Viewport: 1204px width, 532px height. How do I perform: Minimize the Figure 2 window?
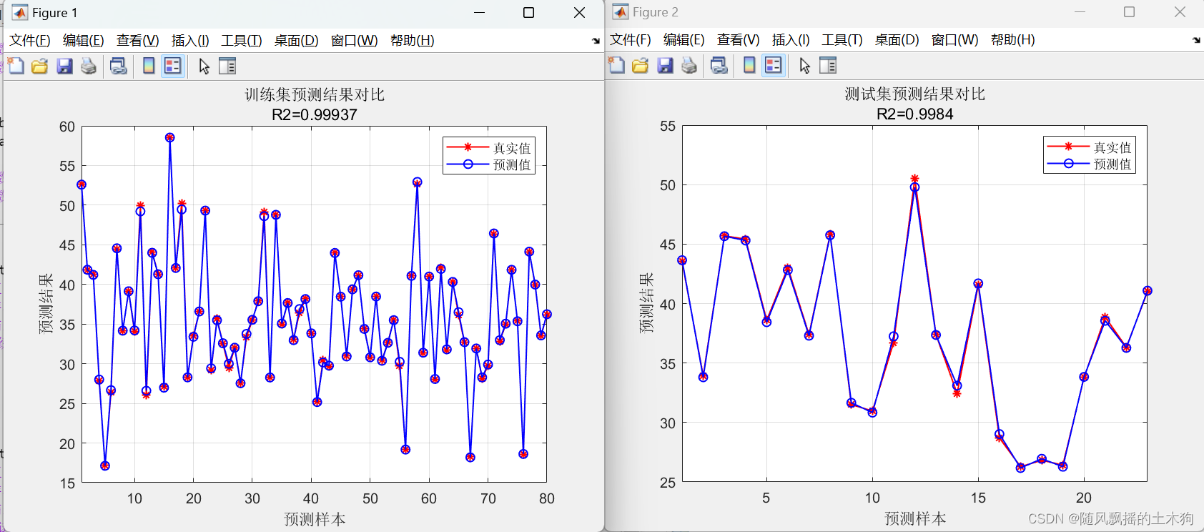pyautogui.click(x=1080, y=12)
